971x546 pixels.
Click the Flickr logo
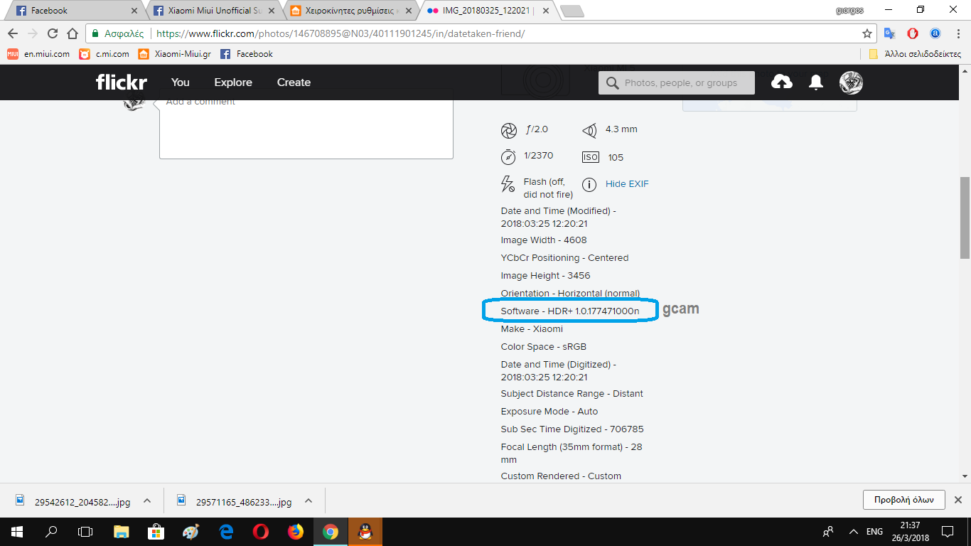coord(122,82)
